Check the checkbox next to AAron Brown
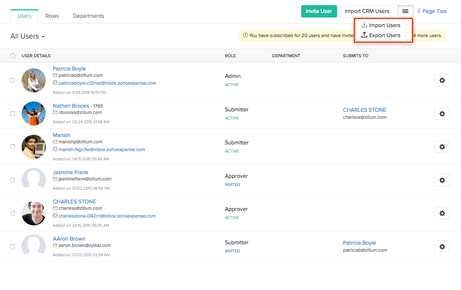The width and height of the screenshot is (461, 290). 13,246
